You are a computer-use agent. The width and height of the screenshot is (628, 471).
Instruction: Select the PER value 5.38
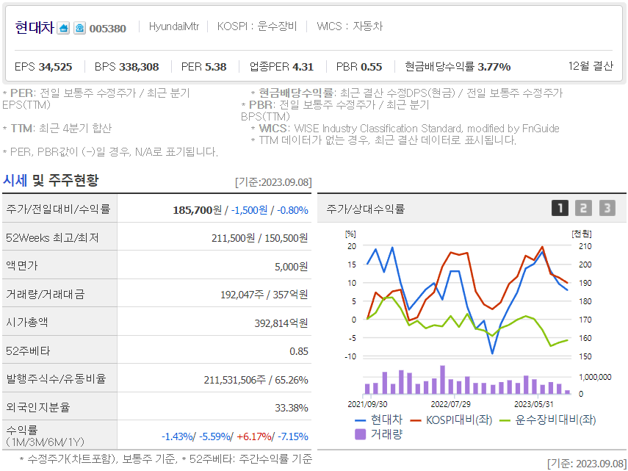pos(215,66)
